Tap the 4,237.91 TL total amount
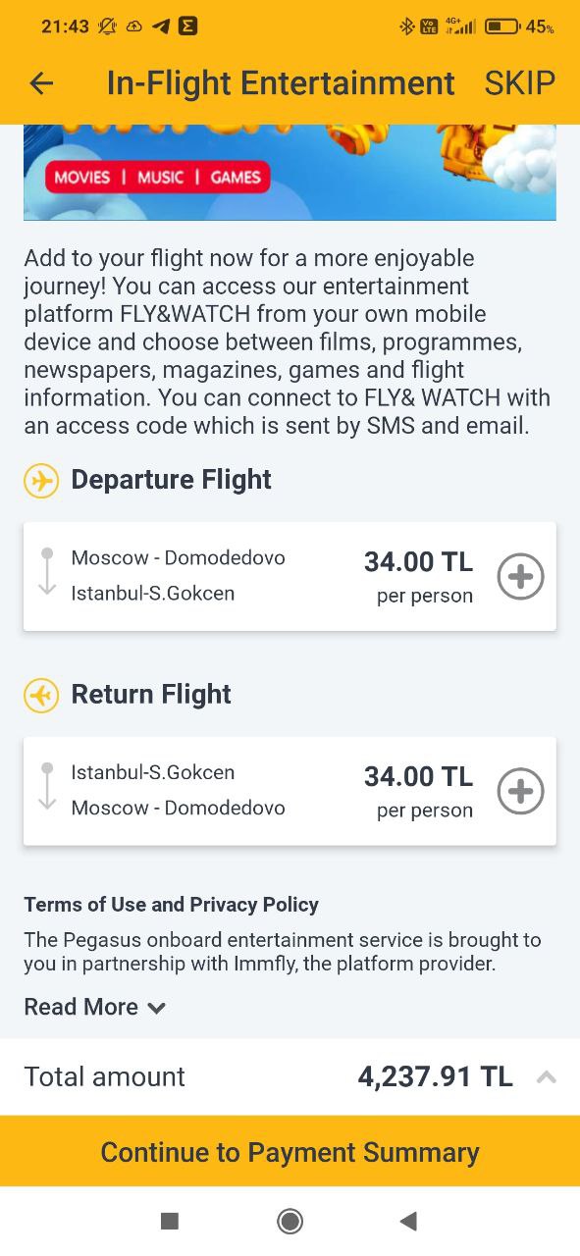 pos(435,1076)
